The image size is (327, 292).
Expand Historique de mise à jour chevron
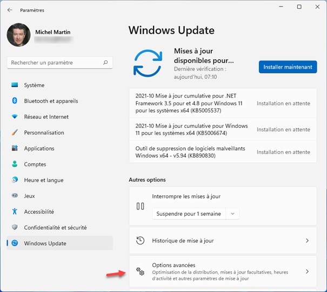pos(307,241)
